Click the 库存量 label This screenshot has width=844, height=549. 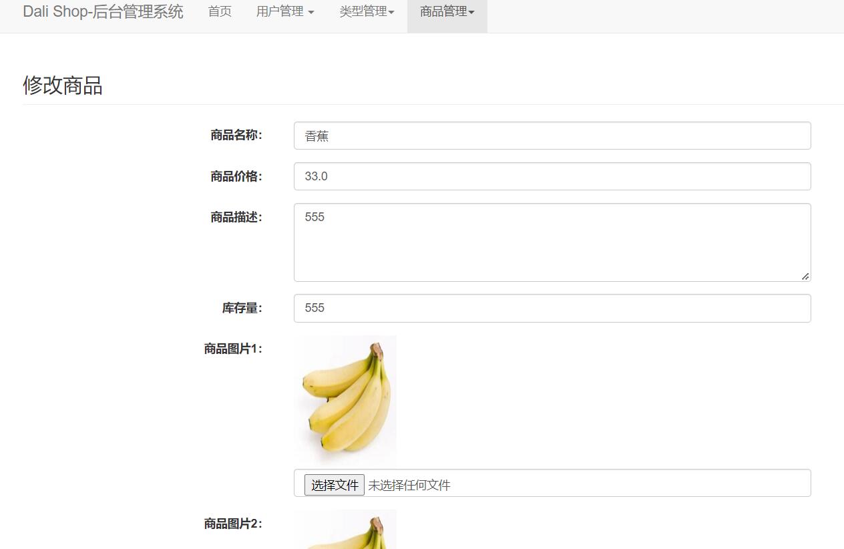coord(242,308)
